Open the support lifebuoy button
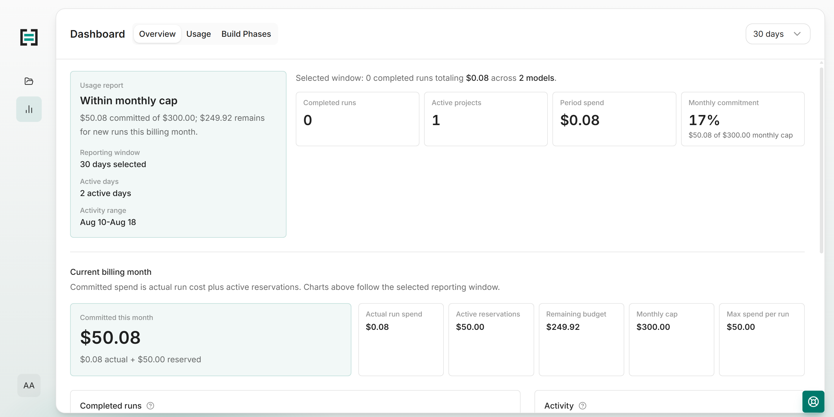The width and height of the screenshot is (834, 417). [813, 401]
